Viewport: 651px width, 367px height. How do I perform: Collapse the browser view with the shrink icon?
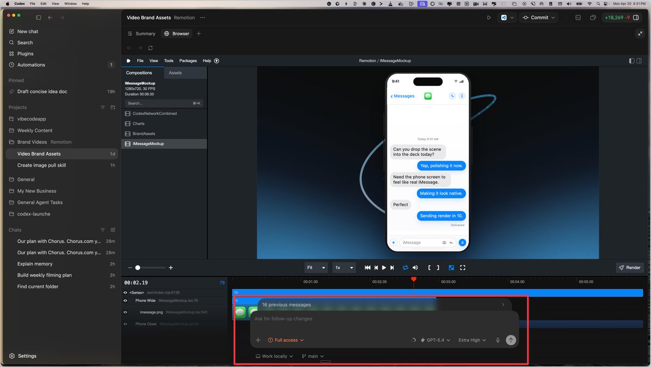640,34
